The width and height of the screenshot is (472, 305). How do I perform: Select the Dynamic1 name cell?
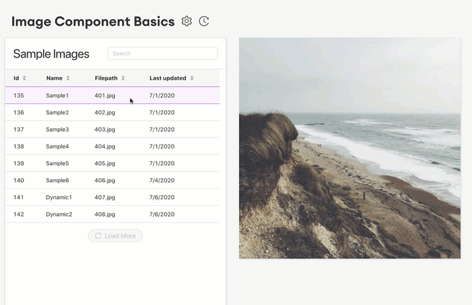(x=59, y=197)
